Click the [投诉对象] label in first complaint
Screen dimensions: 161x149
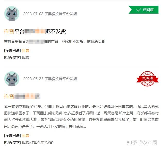pyautogui.click(x=12, y=51)
